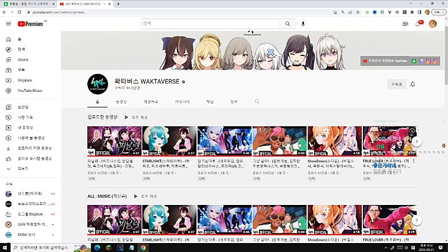The width and height of the screenshot is (448, 252).
Task: Switch to the channel Home tab
Action: tap(97, 102)
